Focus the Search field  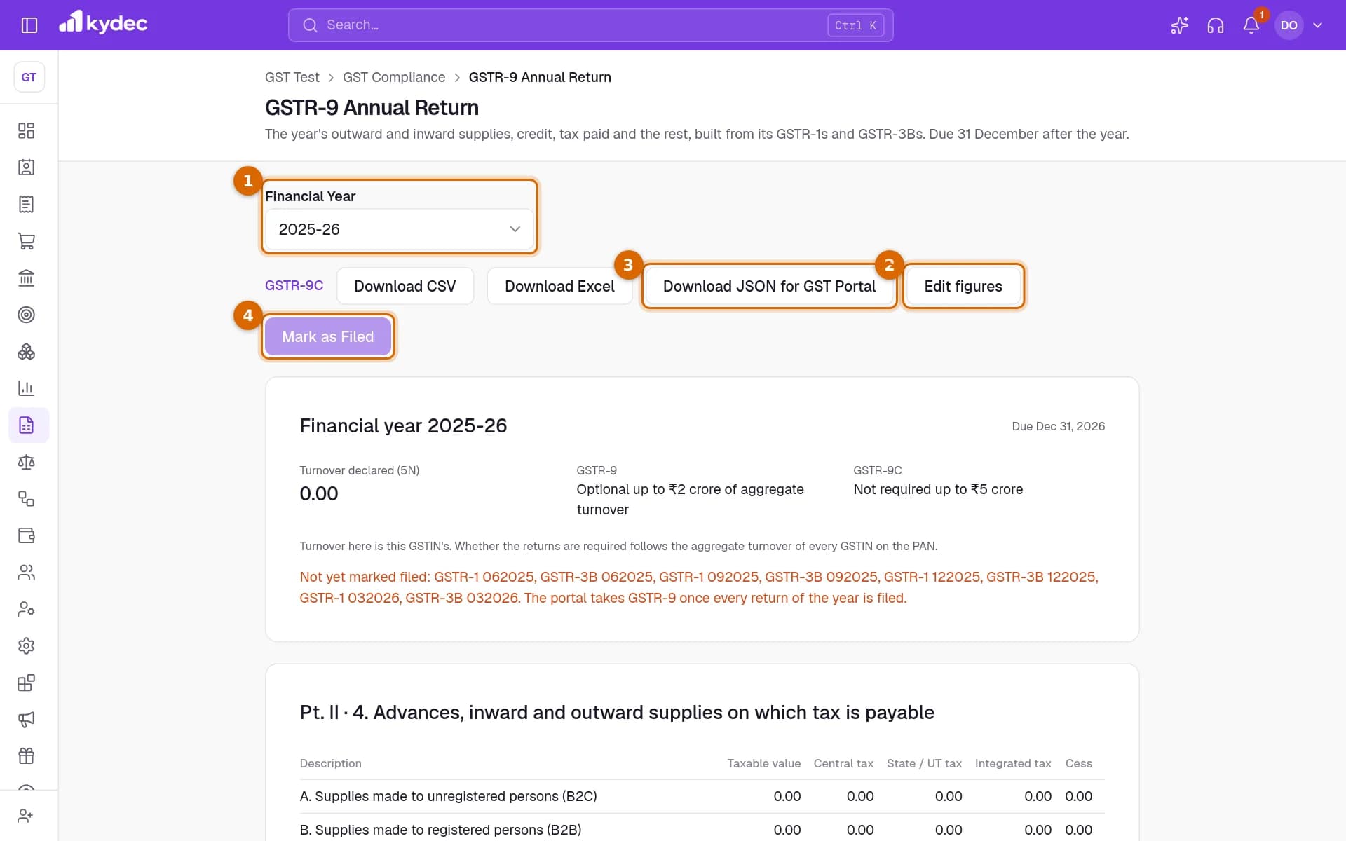pos(590,25)
